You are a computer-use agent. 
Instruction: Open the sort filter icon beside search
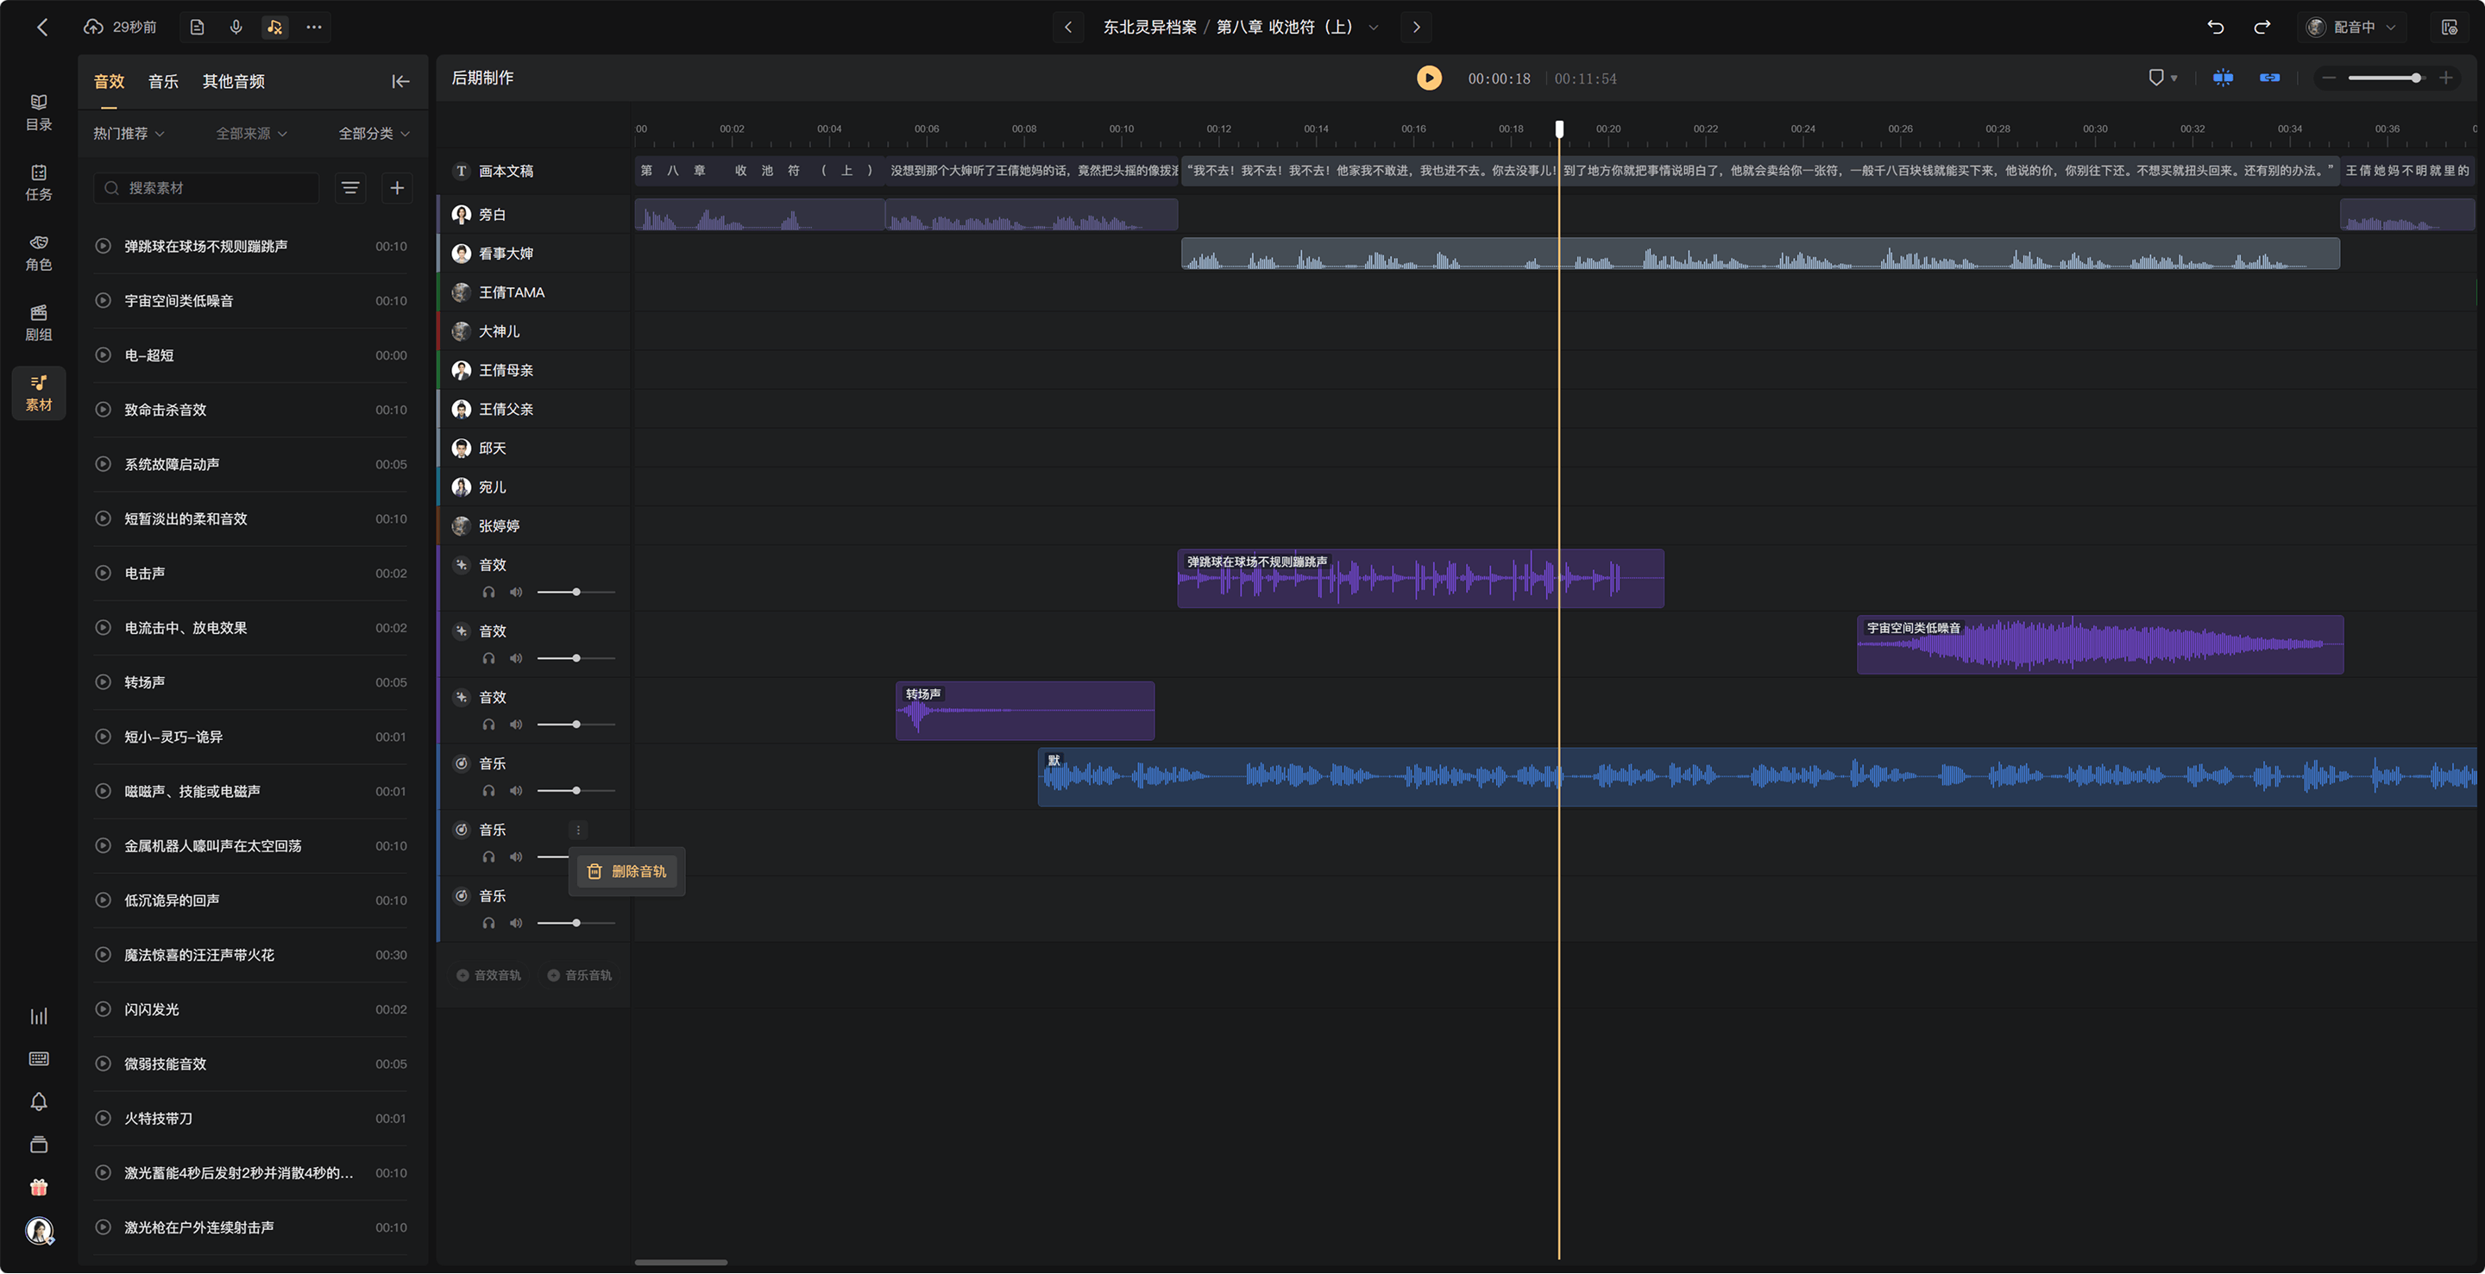(350, 188)
